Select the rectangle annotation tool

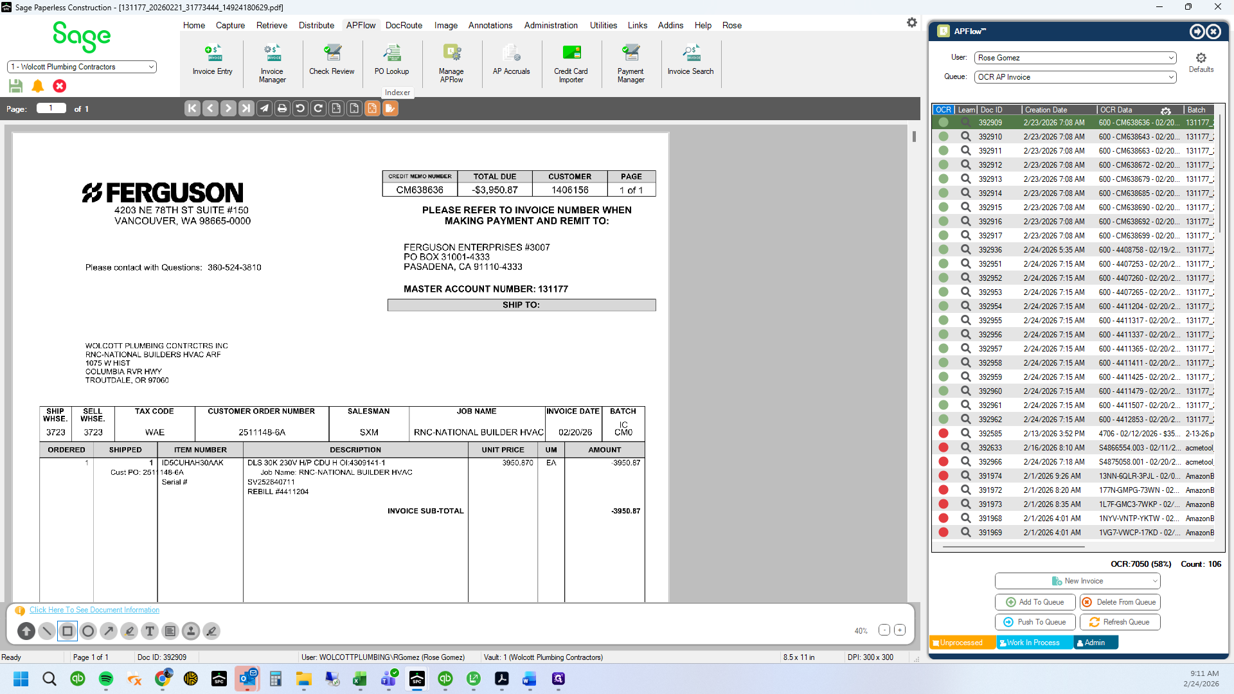[x=67, y=631]
